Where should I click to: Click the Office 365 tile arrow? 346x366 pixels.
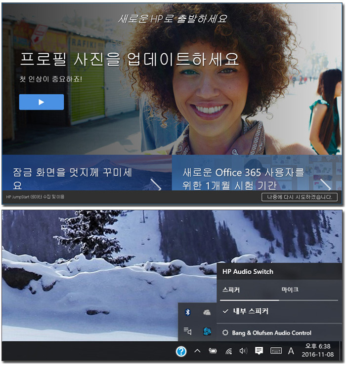[326, 184]
